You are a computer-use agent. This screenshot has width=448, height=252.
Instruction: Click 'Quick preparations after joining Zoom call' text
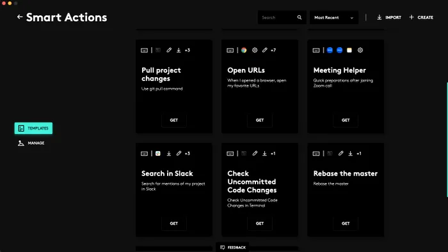click(343, 83)
